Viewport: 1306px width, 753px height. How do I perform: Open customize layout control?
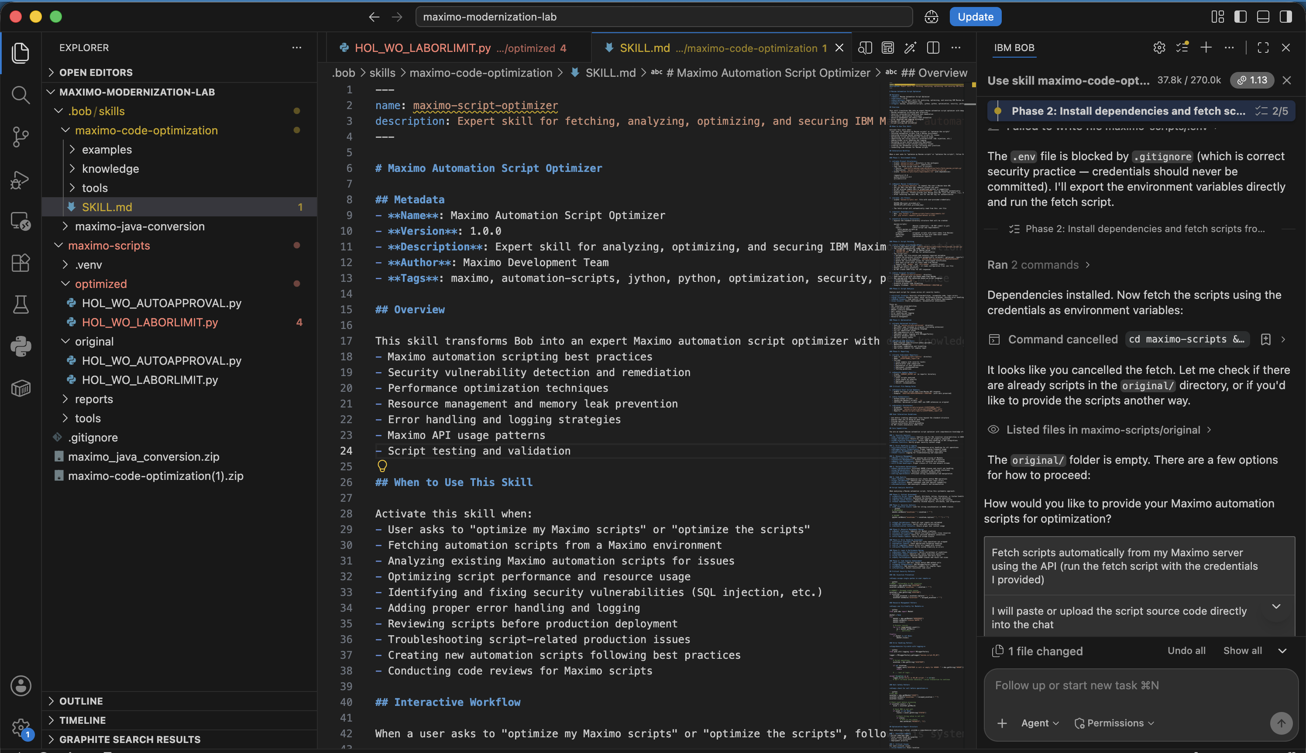click(1217, 17)
